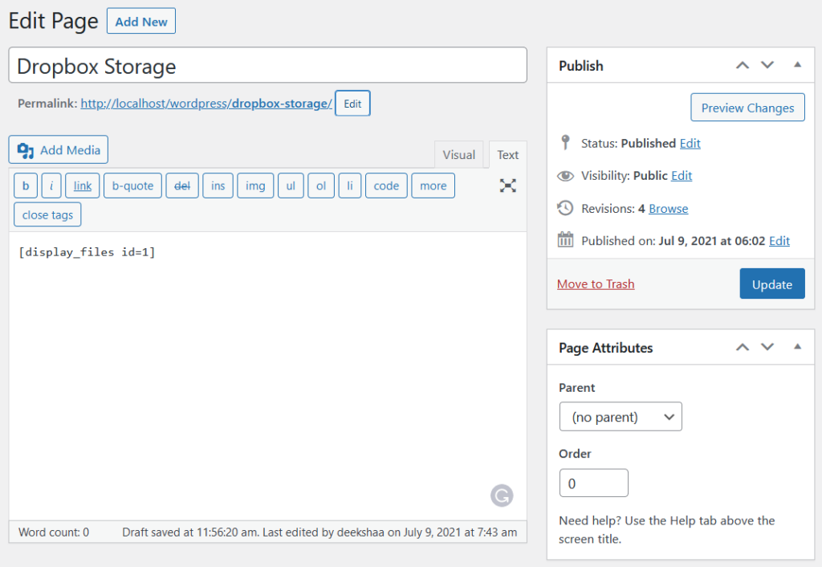Open the Add Media dialog

(58, 149)
